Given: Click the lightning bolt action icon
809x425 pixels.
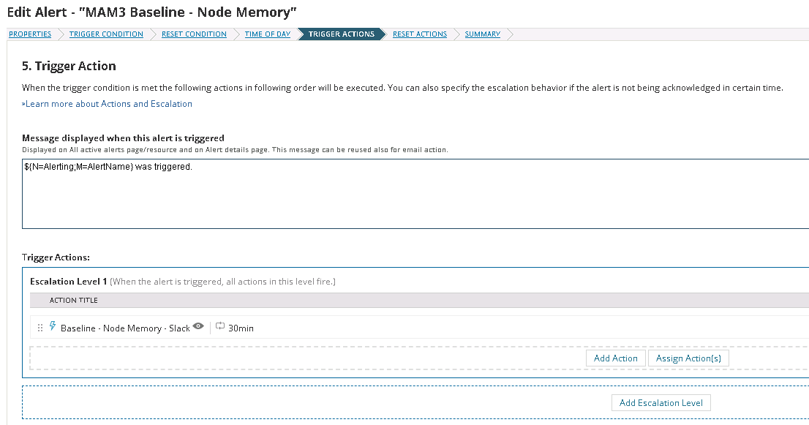Looking at the screenshot, I should 53,326.
